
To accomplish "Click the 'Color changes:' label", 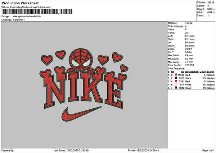I will 176,26.
